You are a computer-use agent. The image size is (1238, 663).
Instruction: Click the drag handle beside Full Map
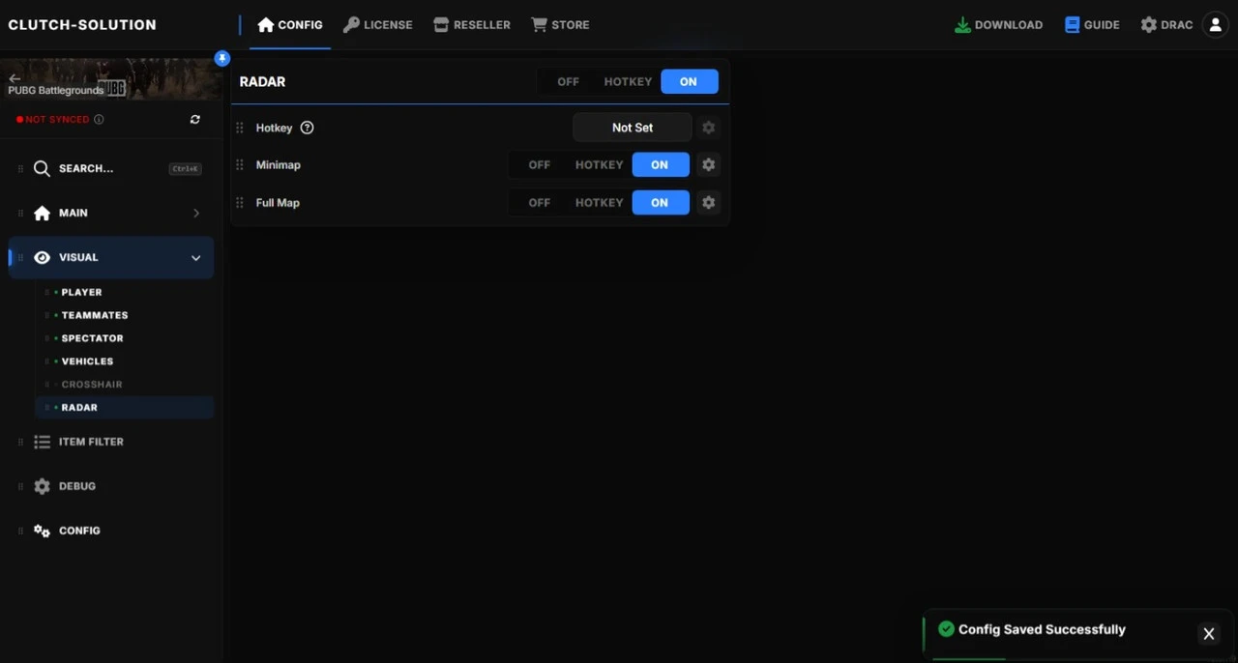pos(240,203)
